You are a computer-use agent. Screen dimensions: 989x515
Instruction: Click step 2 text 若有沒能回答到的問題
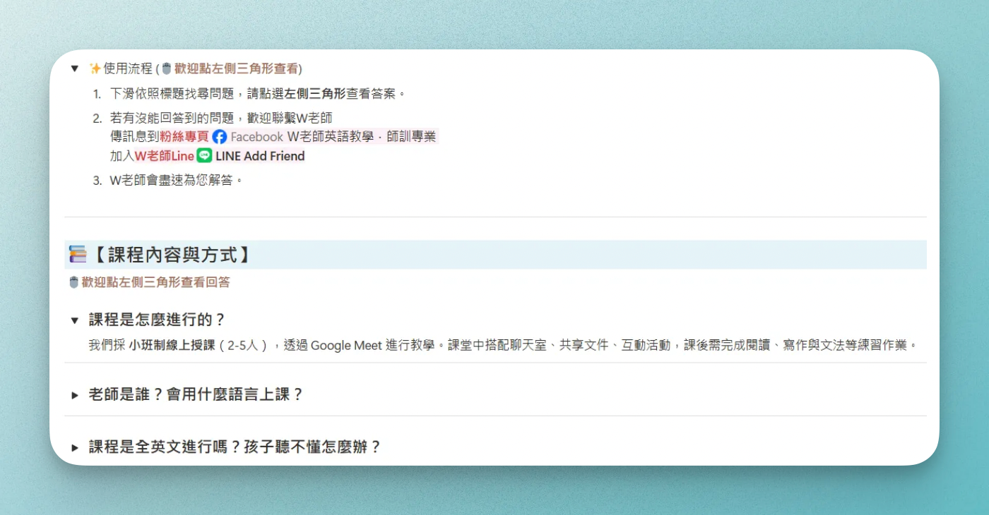tap(174, 118)
